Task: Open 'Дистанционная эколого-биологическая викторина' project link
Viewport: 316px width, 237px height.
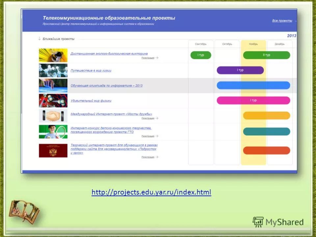Action: click(109, 54)
